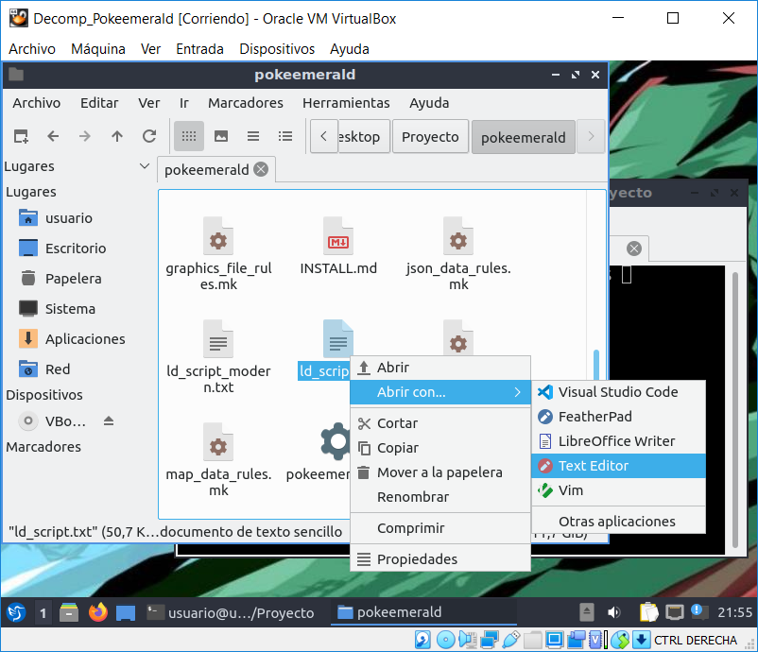Go to the parent folder with up arrow
This screenshot has width=758, height=652.
pos(117,136)
